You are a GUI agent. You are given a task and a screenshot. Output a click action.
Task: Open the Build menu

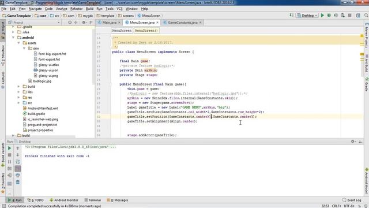click(89, 9)
